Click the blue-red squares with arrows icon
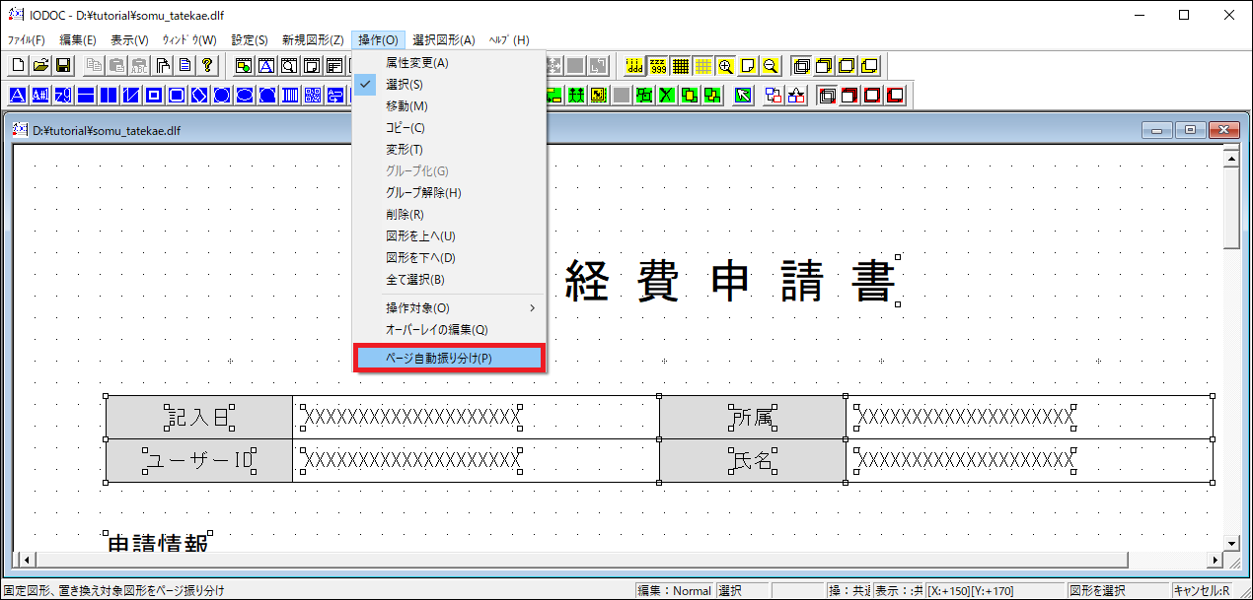 click(x=774, y=95)
